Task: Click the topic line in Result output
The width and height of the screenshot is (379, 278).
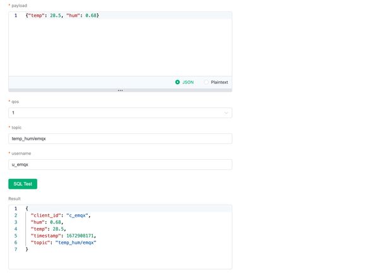Action: point(63,243)
